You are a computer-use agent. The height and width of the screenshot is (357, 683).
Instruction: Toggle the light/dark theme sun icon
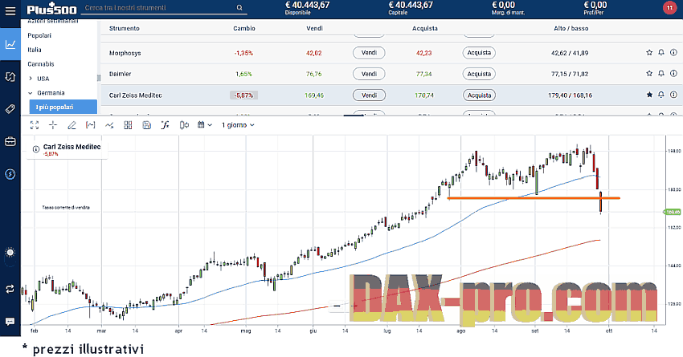point(10,252)
